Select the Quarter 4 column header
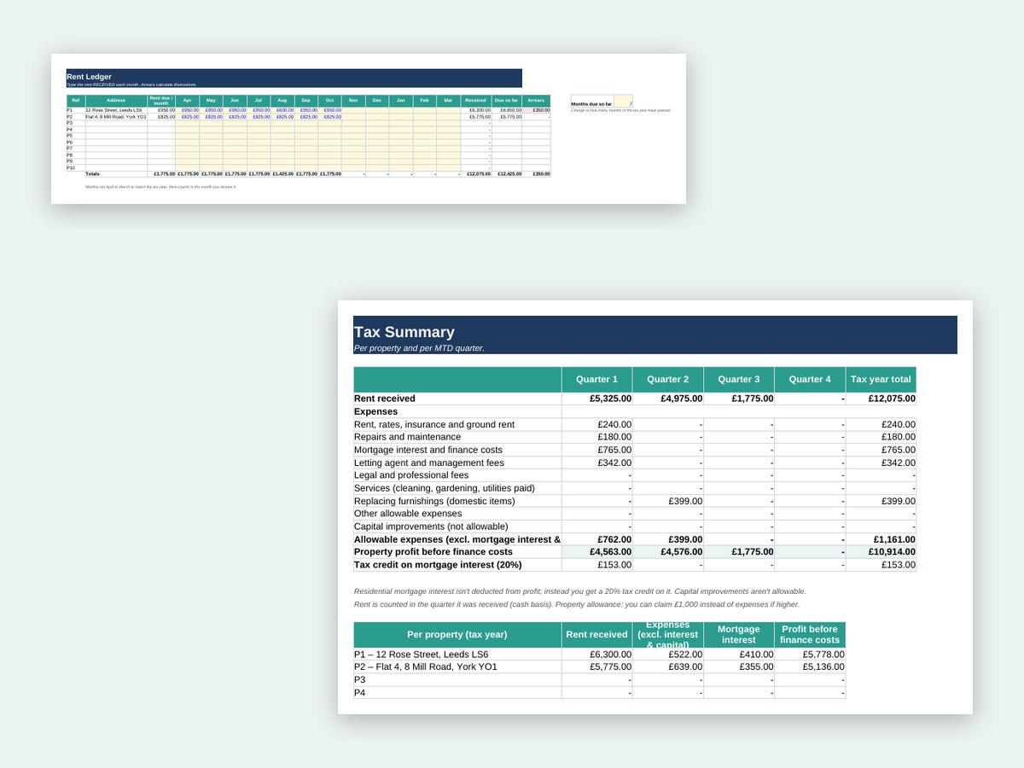 coord(810,380)
